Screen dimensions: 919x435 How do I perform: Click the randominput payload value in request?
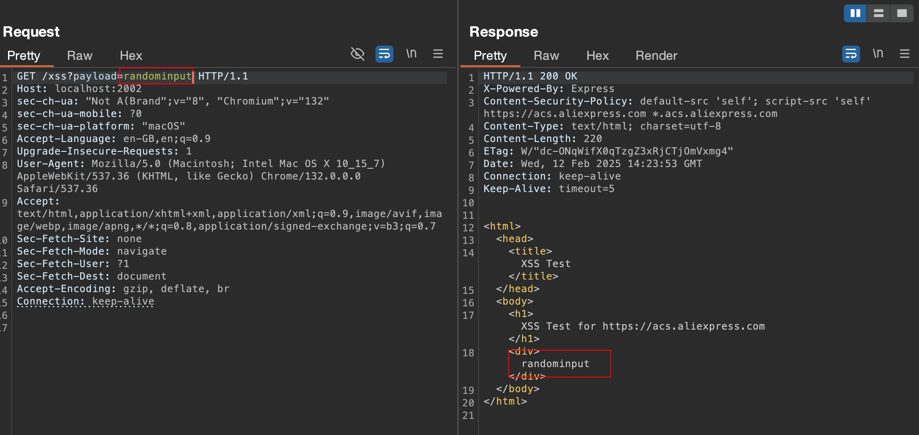157,76
